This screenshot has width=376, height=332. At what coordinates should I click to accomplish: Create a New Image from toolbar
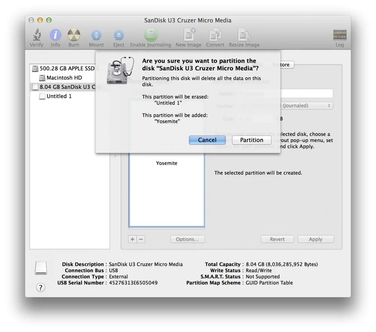pos(189,35)
